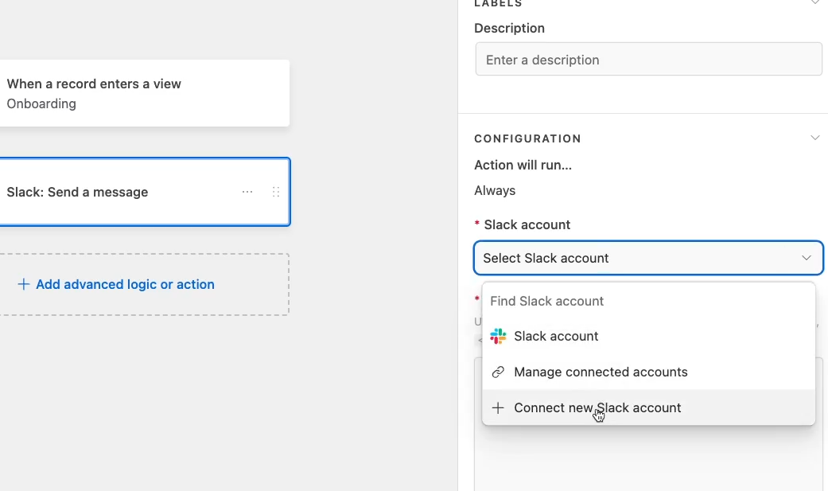
Task: Click the link icon beside Manage connected accounts
Action: pos(498,372)
